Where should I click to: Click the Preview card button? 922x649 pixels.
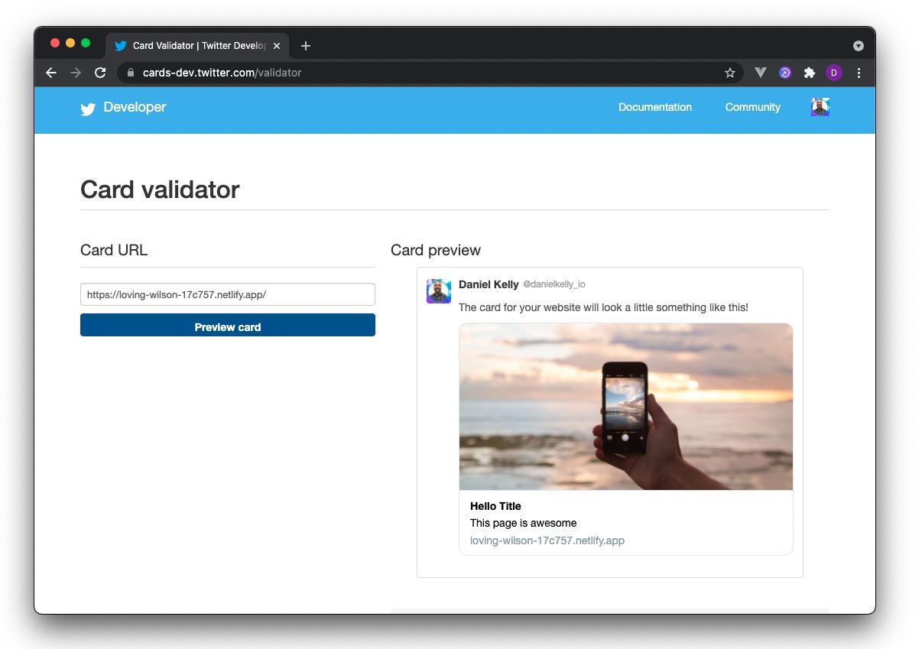pyautogui.click(x=228, y=325)
